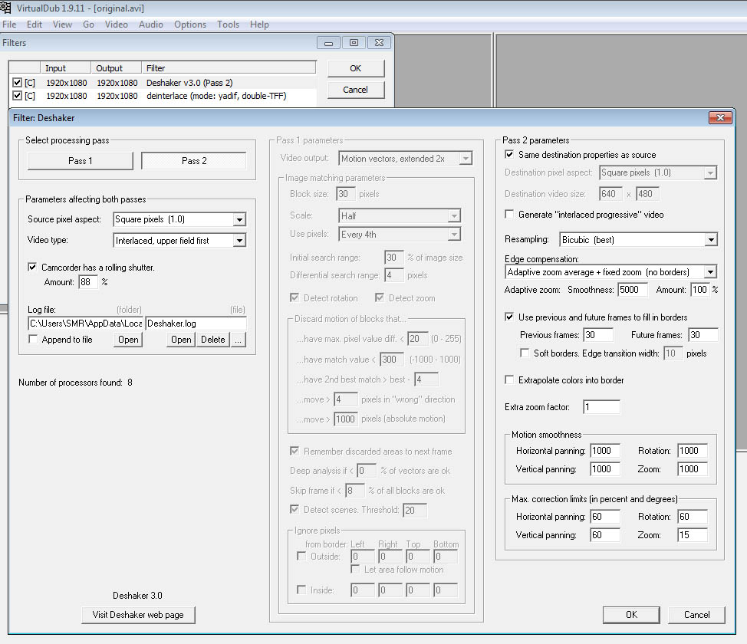
Task: Click the Input column header
Action: (x=65, y=68)
